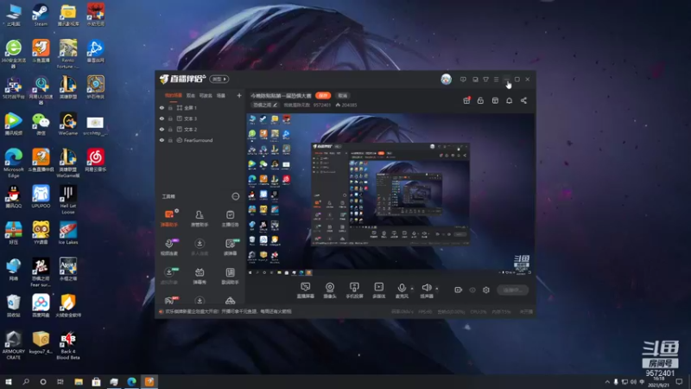Add a 多媒体 media source
Screen dimensions: 691x389
click(x=378, y=290)
